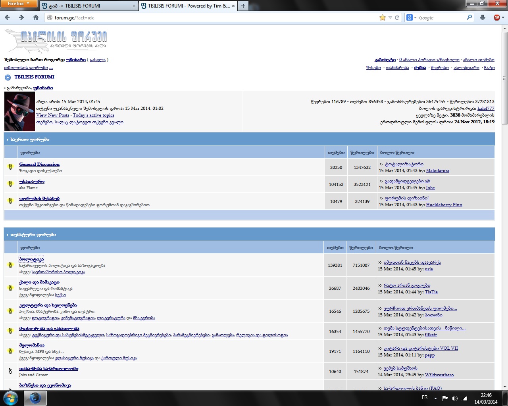
Task: Collapse the თემატური ფორუმი category arrow
Action: point(8,235)
